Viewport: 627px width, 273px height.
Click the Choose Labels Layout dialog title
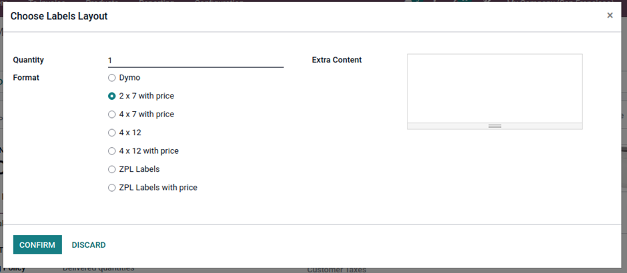point(59,16)
